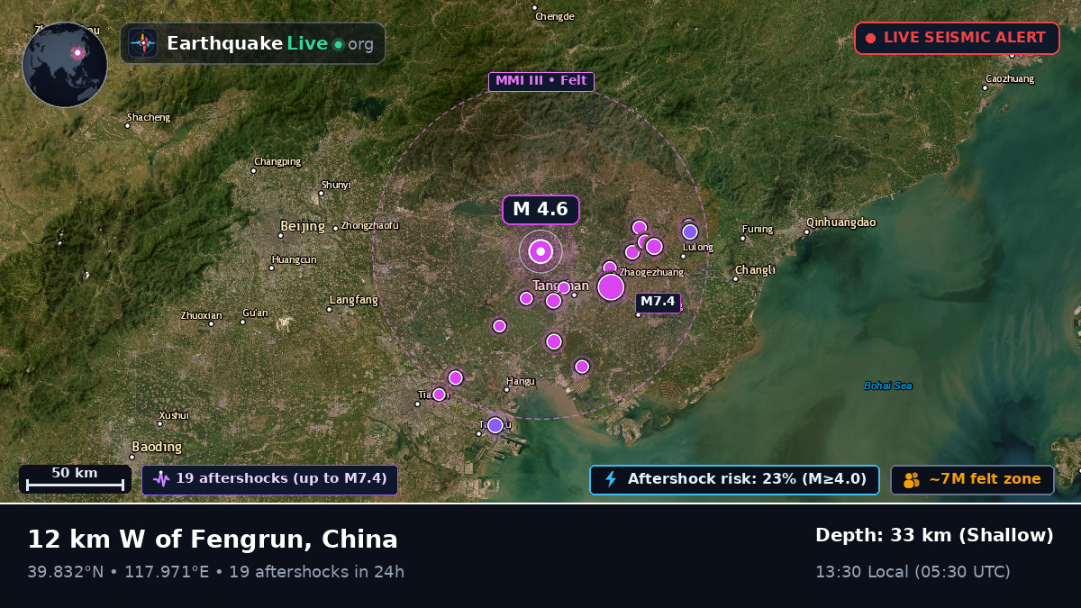Click the LIVE SEISMIC ALERT badge
The image size is (1081, 608).
pos(957,38)
